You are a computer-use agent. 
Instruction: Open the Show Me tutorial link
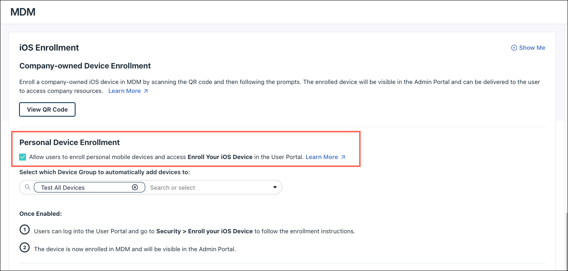(532, 48)
